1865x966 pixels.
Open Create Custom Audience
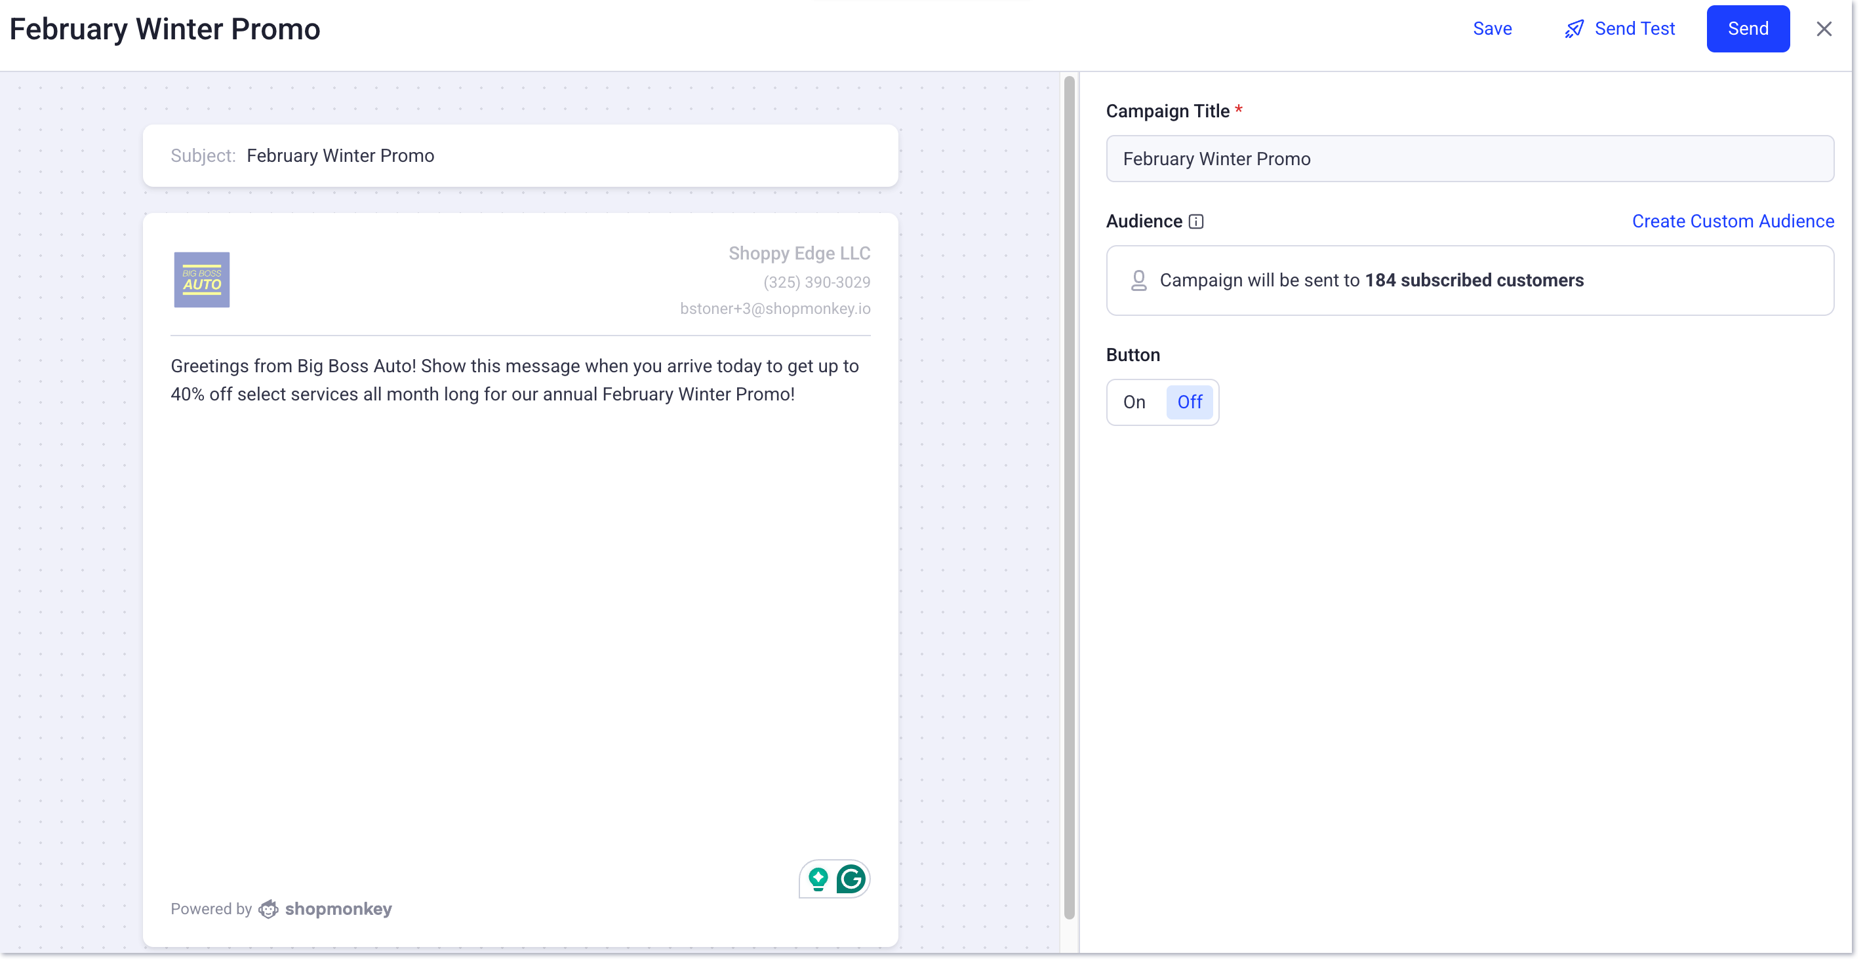coord(1733,222)
